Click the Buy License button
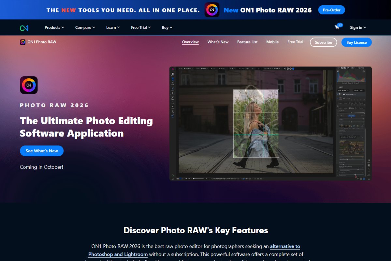Screen dimensions: 391x261 356,42
